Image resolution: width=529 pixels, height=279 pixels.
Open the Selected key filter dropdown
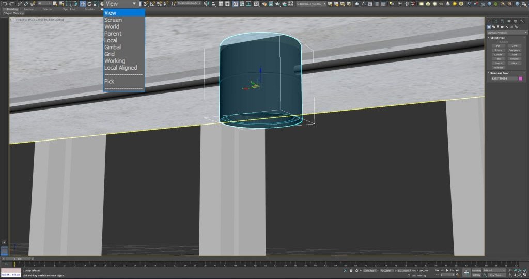click(493, 270)
